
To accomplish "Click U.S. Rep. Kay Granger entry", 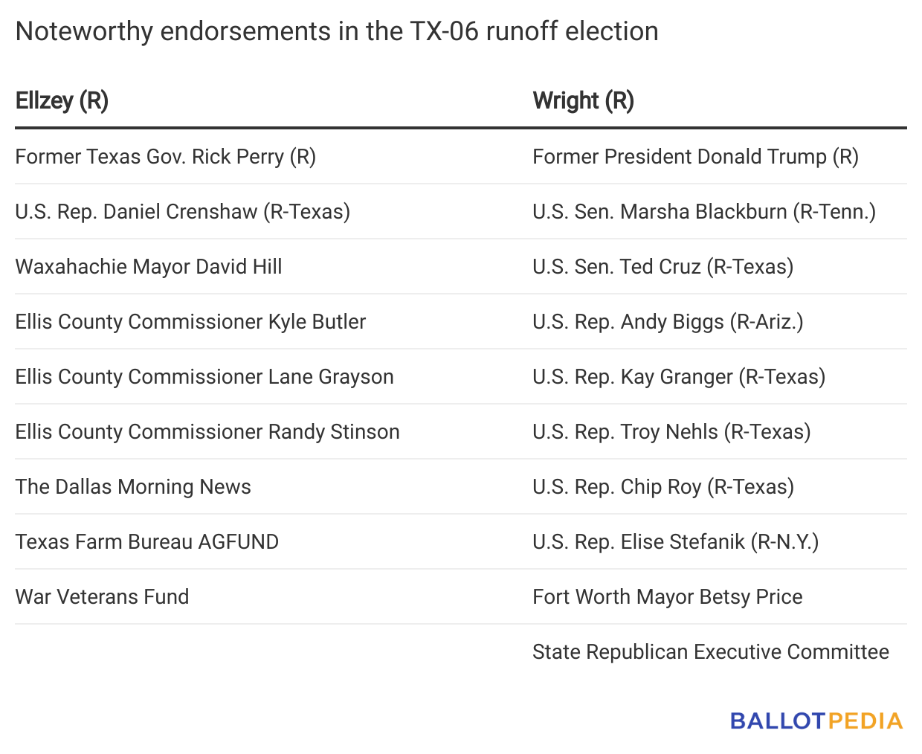I will pos(679,377).
